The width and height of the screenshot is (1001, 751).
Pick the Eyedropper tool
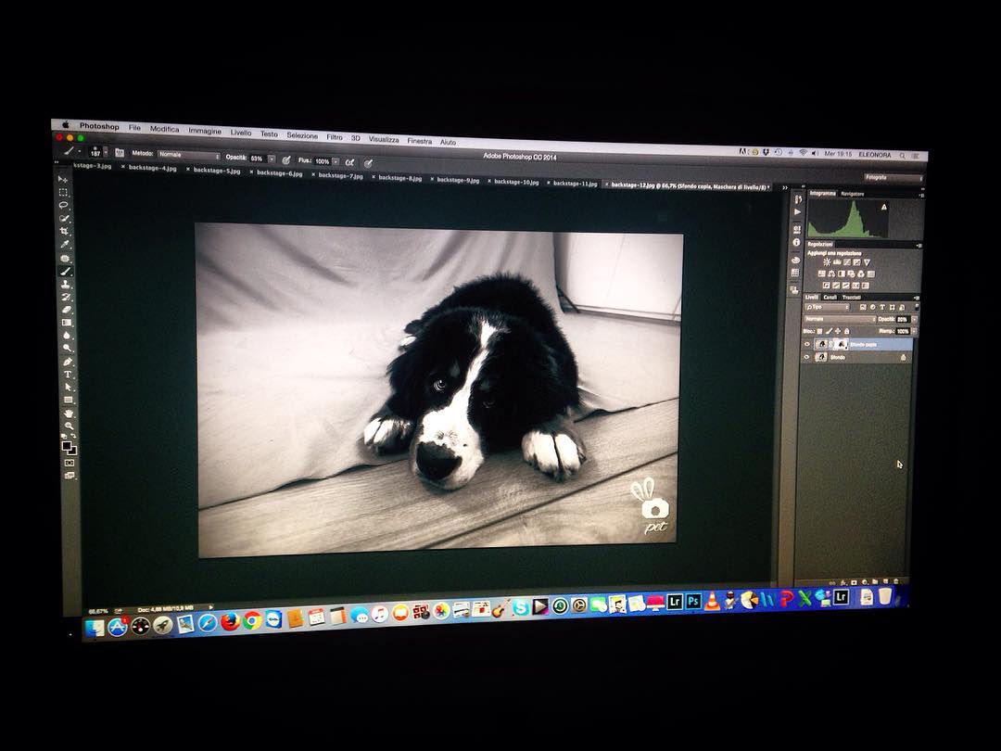(x=65, y=245)
